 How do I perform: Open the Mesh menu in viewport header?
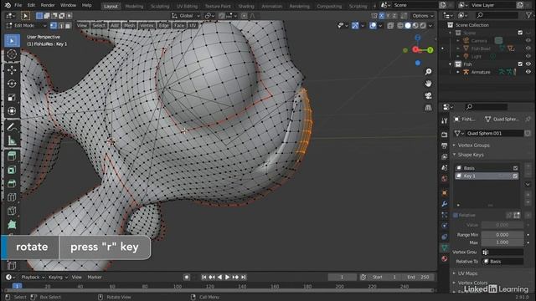click(129, 26)
